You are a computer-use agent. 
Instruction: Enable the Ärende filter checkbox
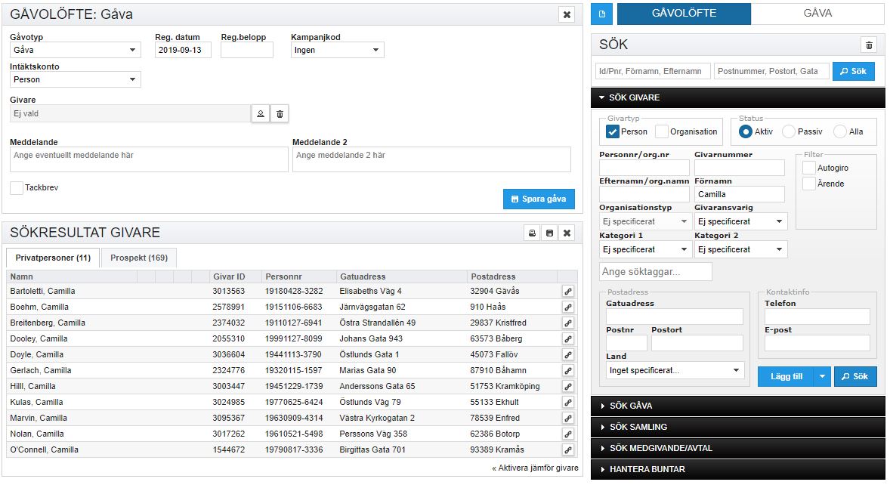coord(809,184)
